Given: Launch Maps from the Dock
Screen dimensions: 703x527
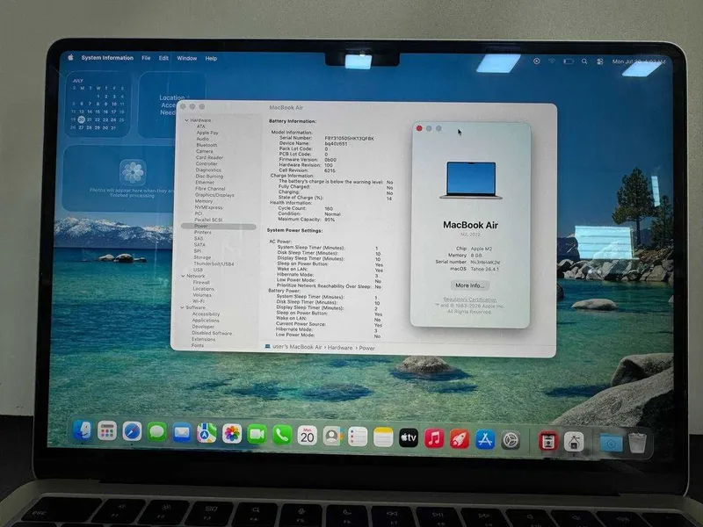Looking at the screenshot, I should pyautogui.click(x=207, y=433).
